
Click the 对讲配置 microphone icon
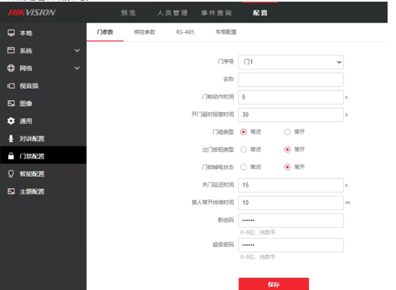pos(11,138)
